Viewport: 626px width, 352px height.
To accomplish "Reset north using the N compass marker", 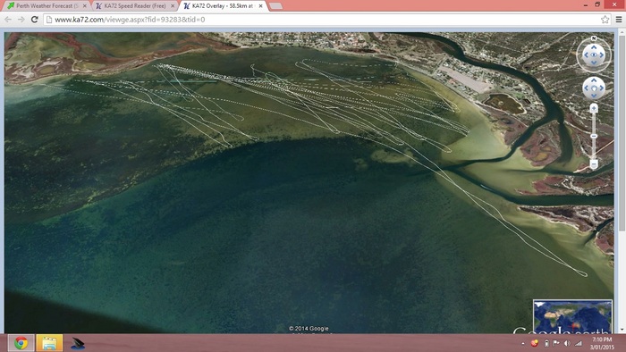I will [x=594, y=38].
